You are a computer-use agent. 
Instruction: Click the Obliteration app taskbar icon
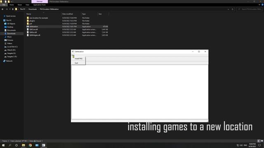[x=44, y=145]
